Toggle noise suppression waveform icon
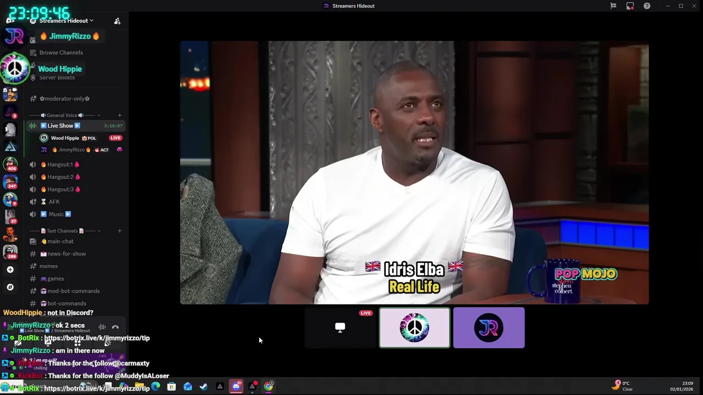Viewport: 703px width, 395px height. [102, 327]
